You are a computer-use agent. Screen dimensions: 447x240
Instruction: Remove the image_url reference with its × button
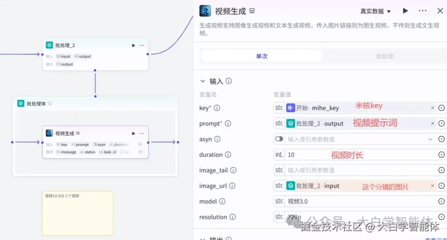tap(433, 185)
